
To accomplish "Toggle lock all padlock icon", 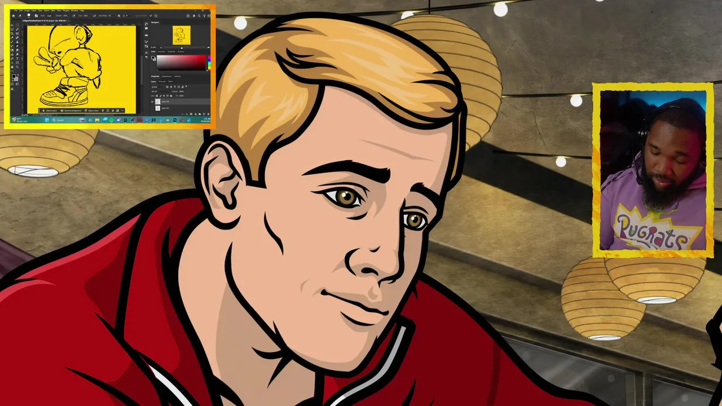I will [x=171, y=96].
